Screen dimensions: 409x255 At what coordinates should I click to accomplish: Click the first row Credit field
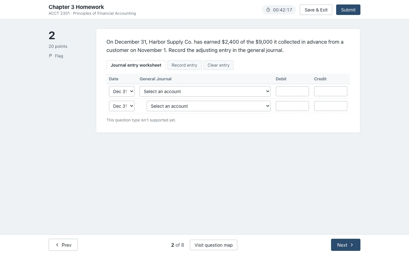coord(331,91)
